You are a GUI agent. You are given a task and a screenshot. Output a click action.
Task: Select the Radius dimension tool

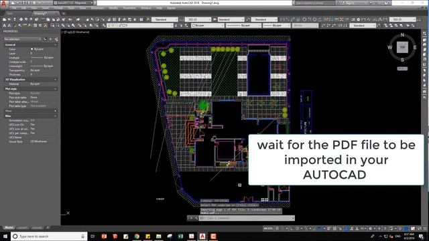coord(304,19)
